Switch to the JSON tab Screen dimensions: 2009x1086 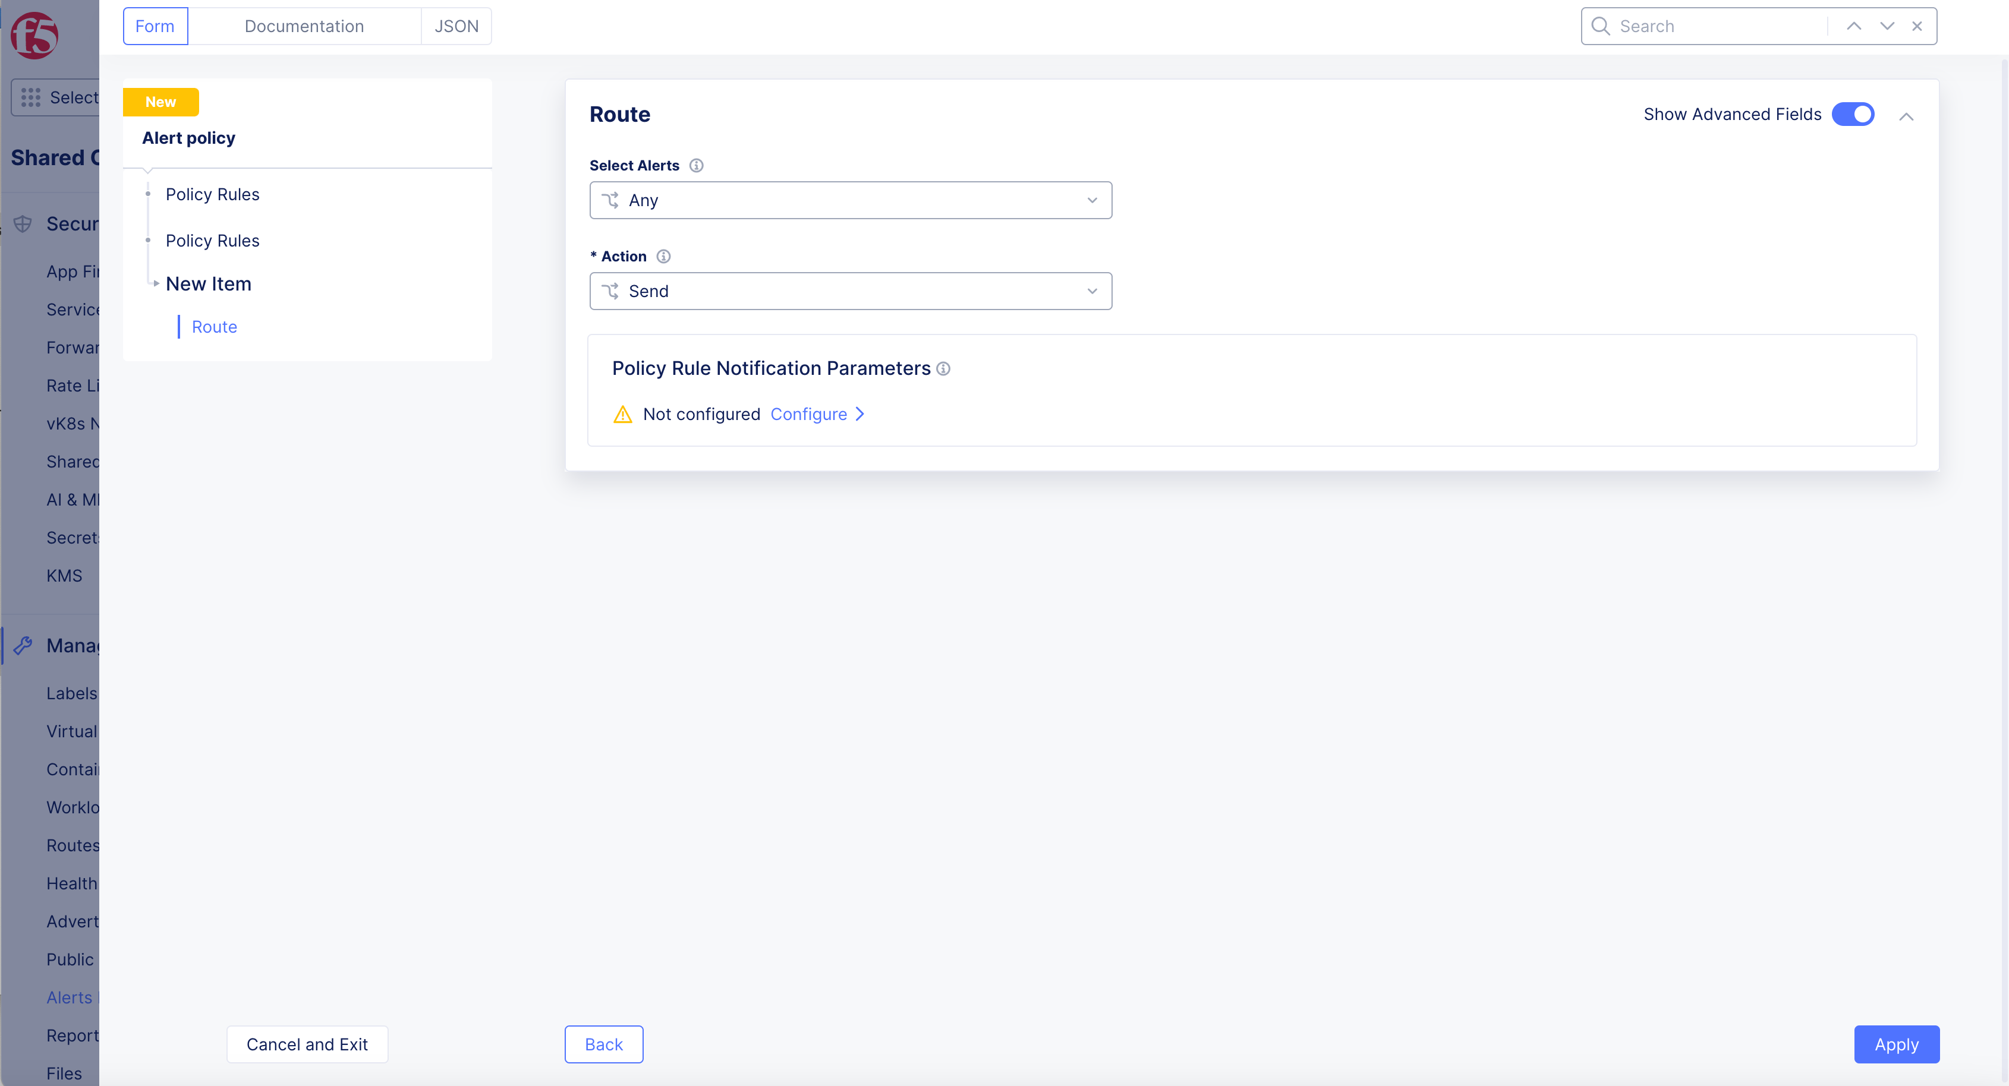coord(456,27)
